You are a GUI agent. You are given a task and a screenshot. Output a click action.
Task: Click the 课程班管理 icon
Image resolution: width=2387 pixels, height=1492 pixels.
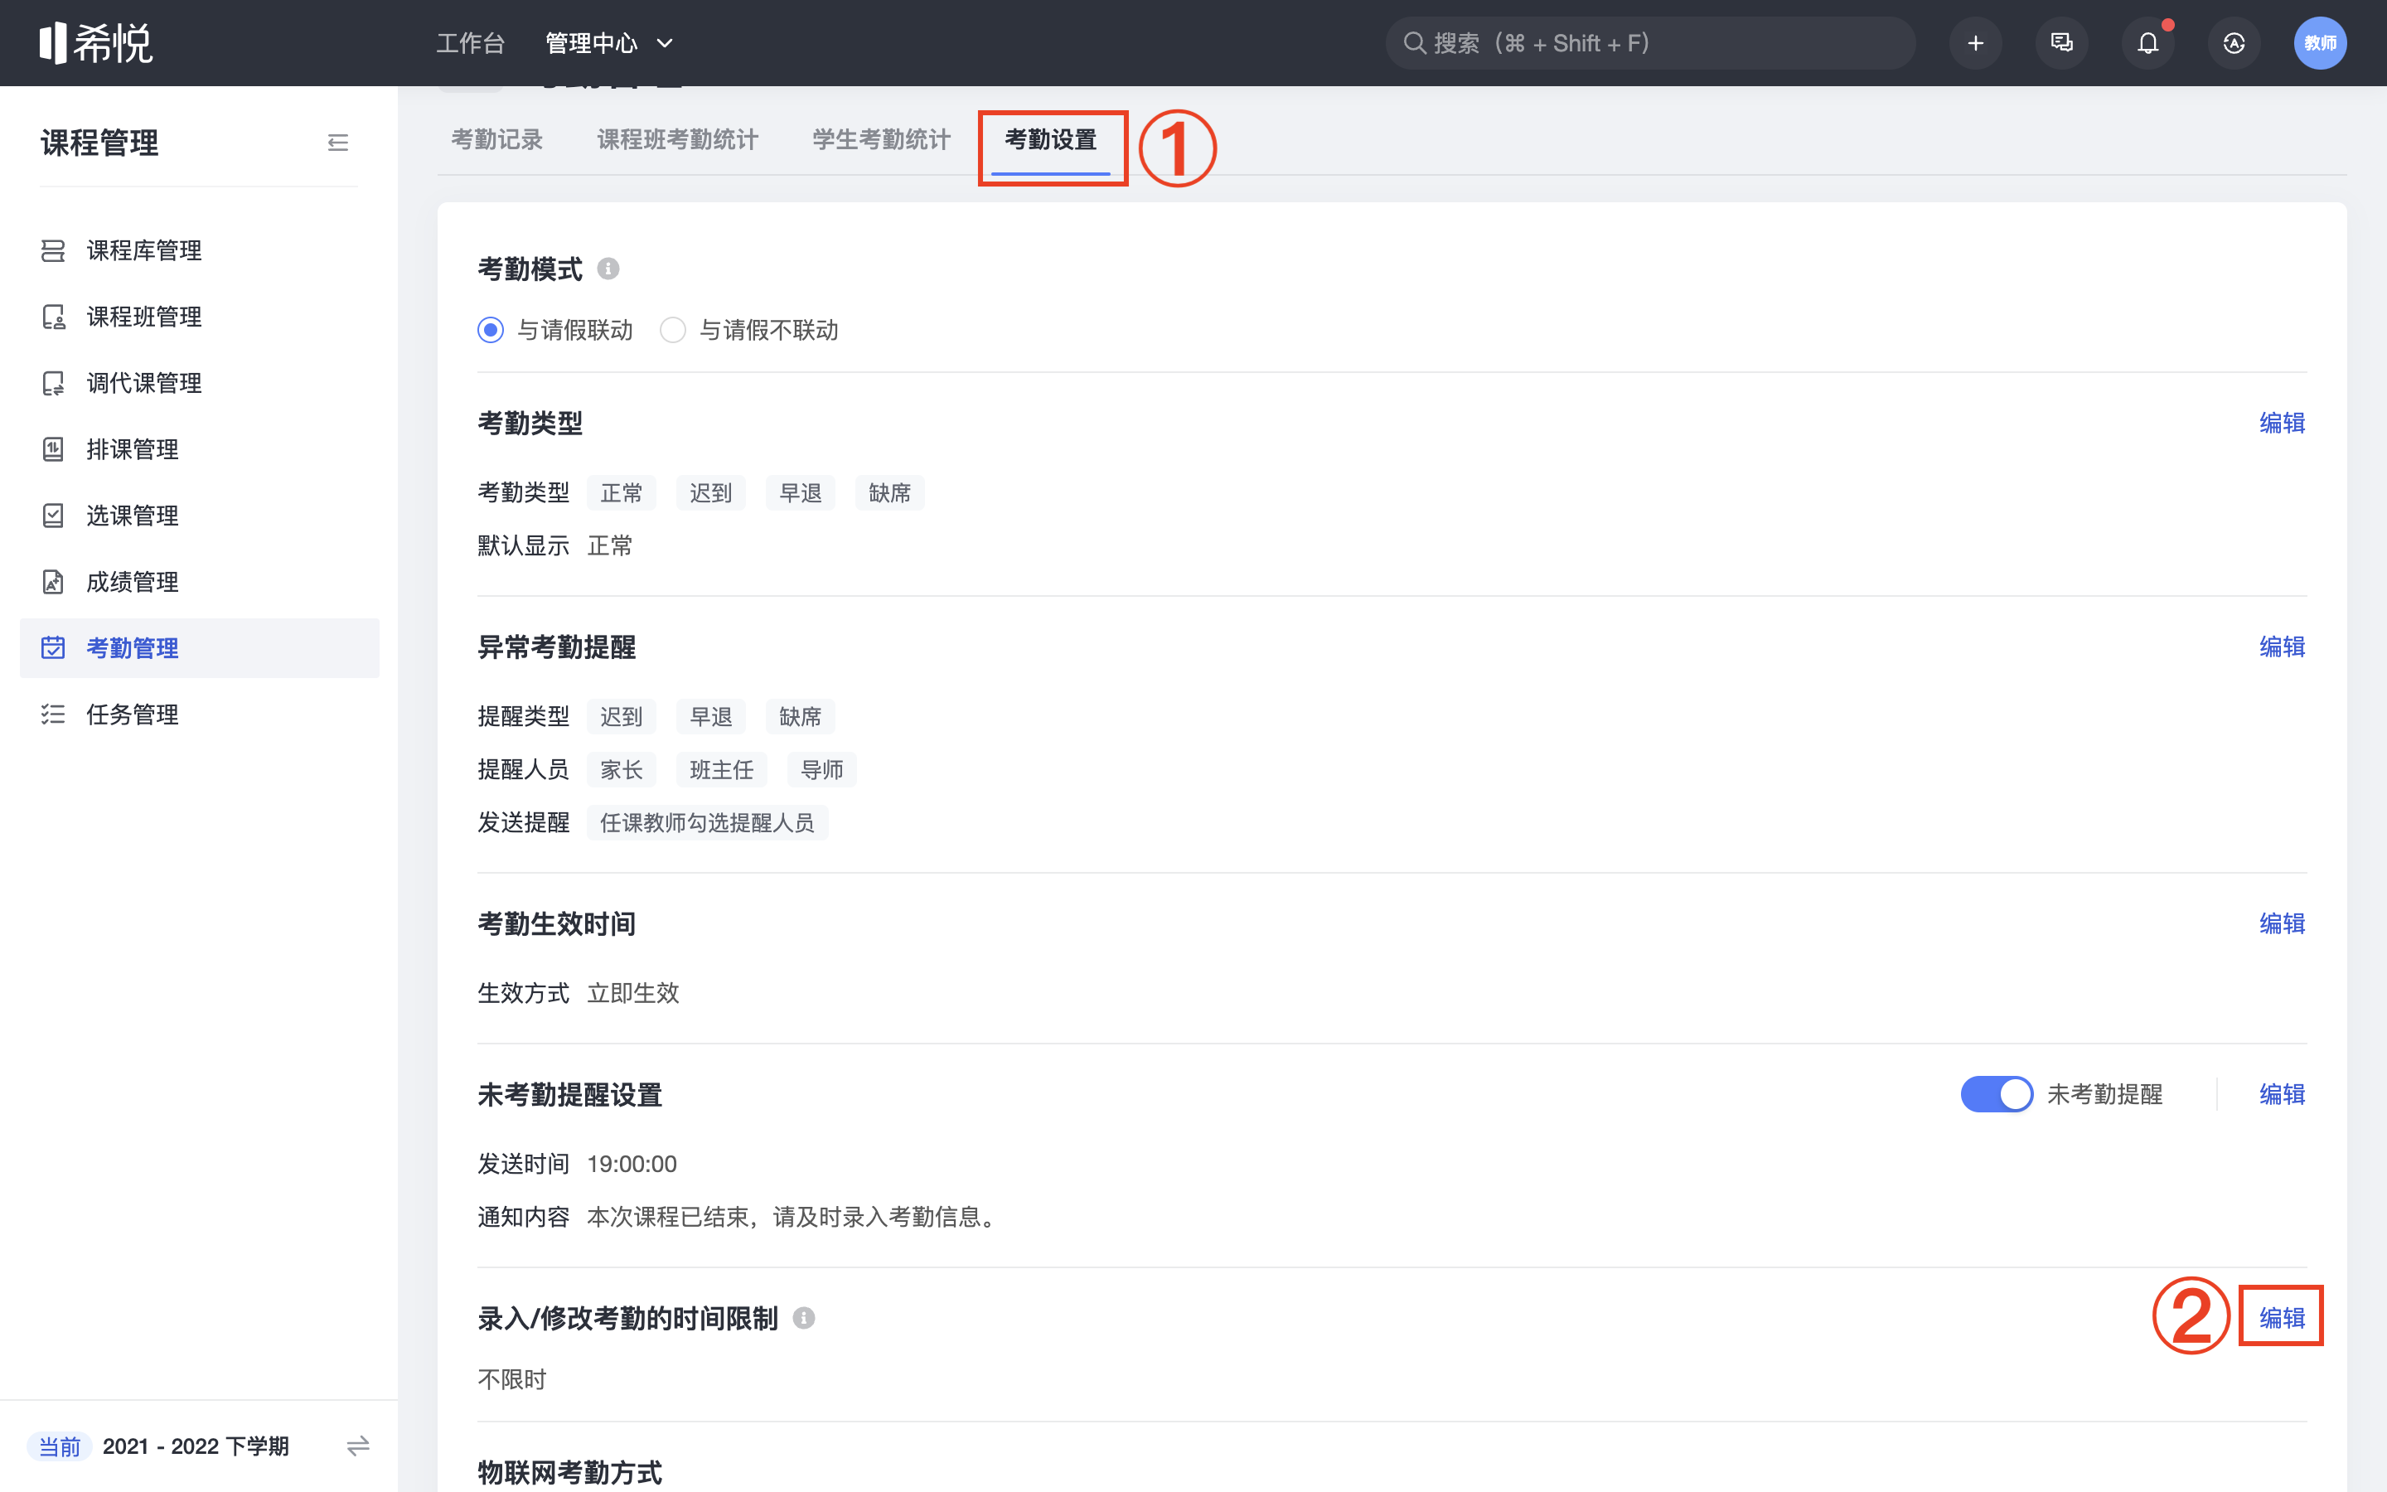pos(53,317)
